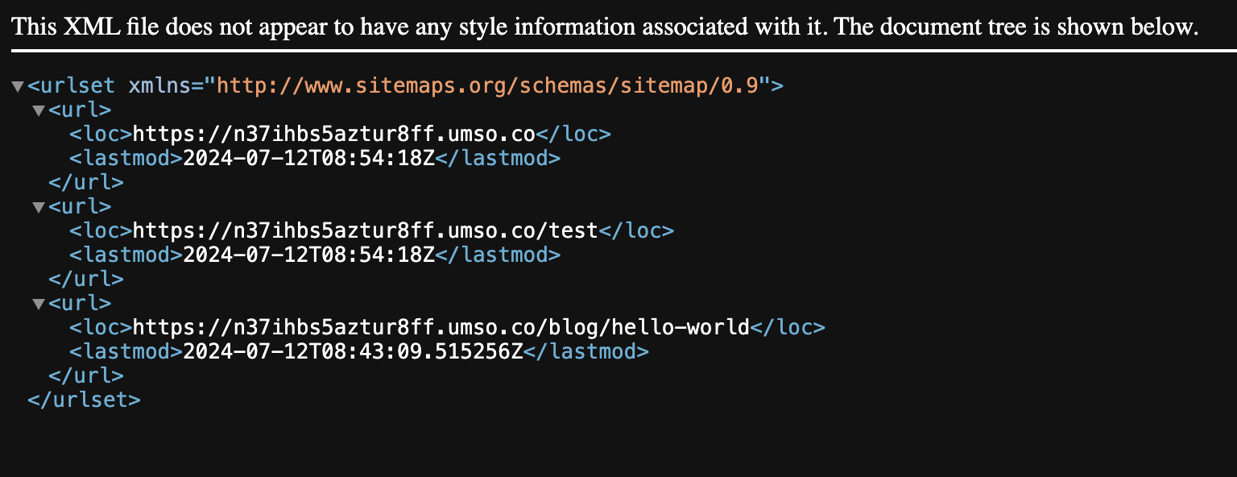Click the closing lastmod tag of the hello-world entry

(x=592, y=351)
